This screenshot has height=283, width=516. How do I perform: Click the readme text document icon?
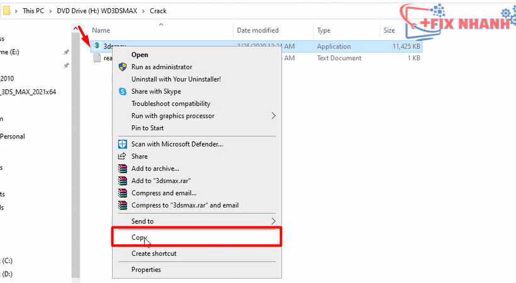(x=97, y=58)
